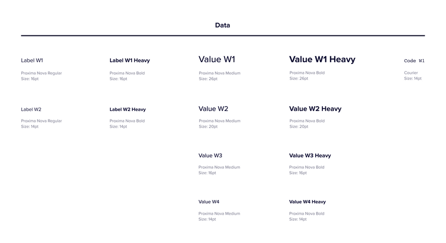The width and height of the screenshot is (446, 243).
Task: Click Proxima Nova Medium under Value W4
Action: coord(219,214)
